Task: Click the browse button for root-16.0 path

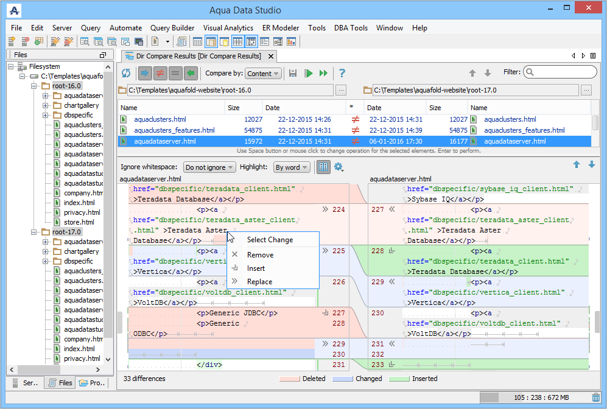Action: coord(341,90)
